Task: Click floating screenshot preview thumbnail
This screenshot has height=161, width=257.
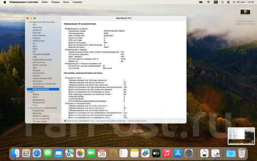Action: coord(241,136)
